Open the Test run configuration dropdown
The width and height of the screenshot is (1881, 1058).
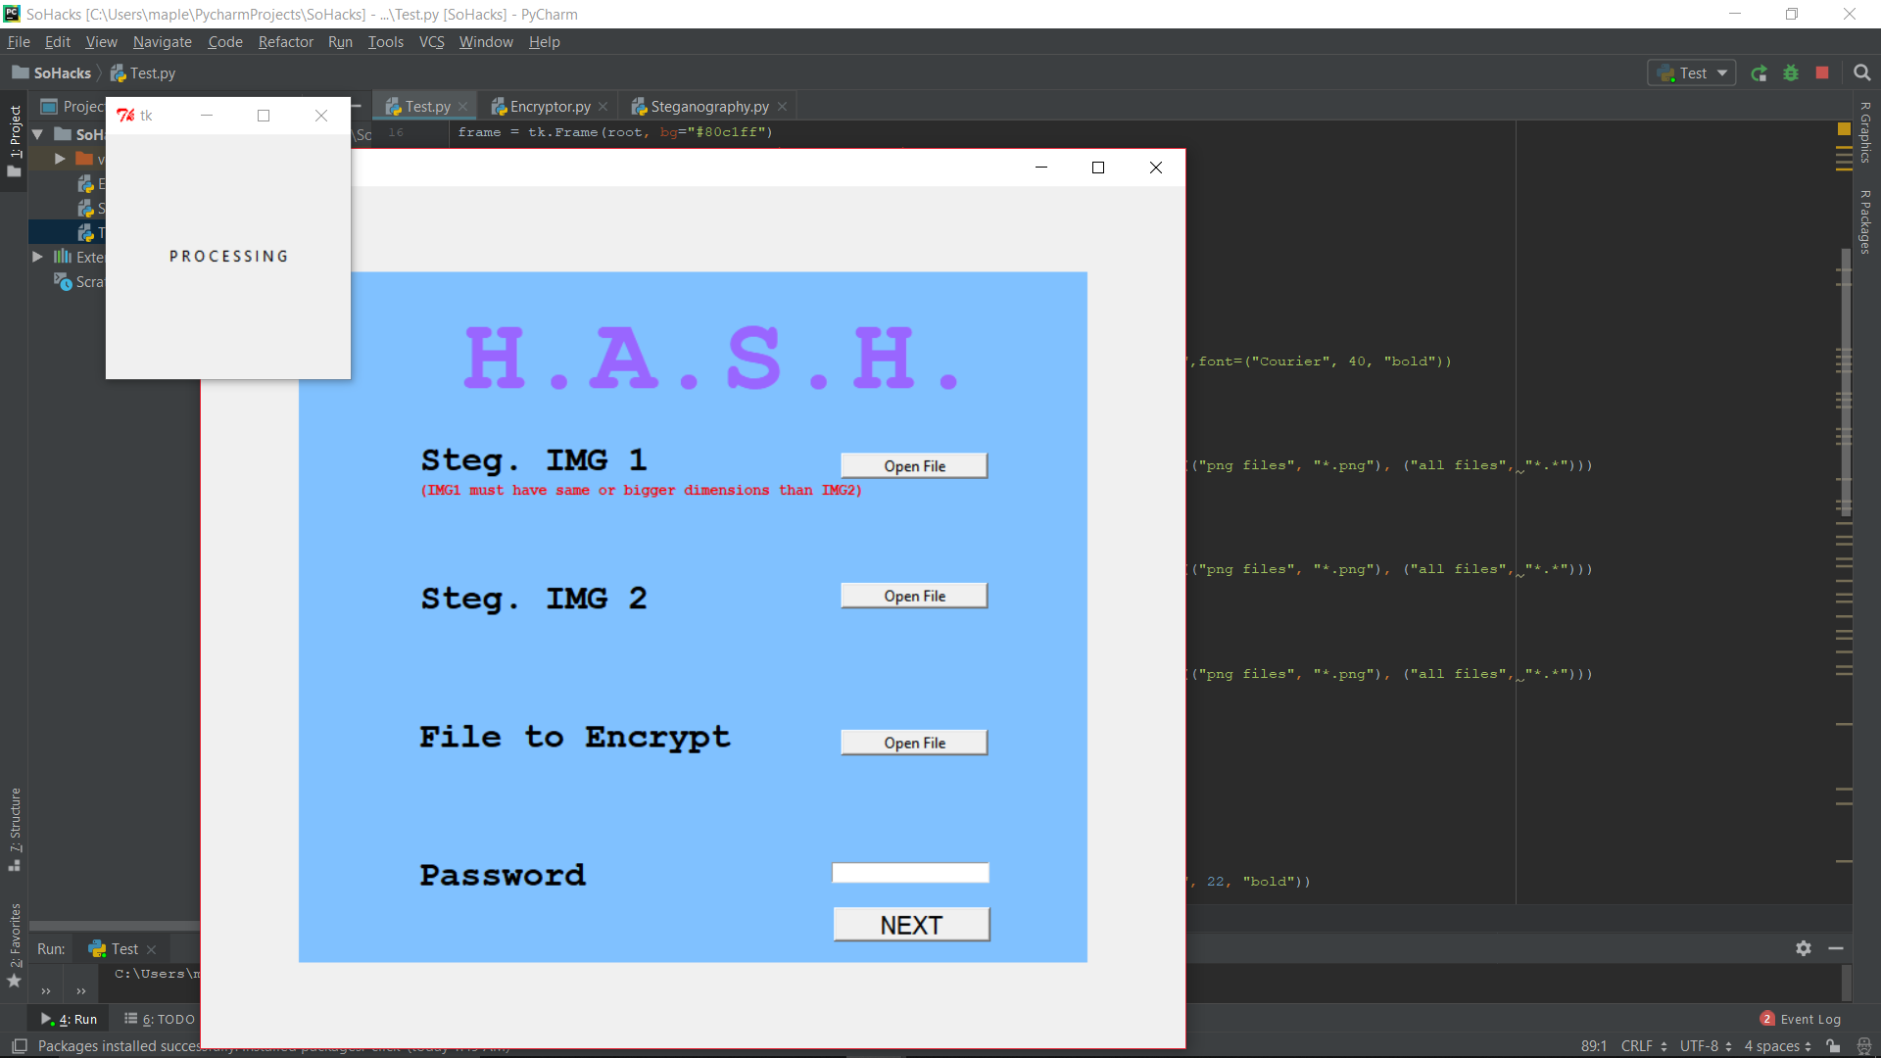1693,73
